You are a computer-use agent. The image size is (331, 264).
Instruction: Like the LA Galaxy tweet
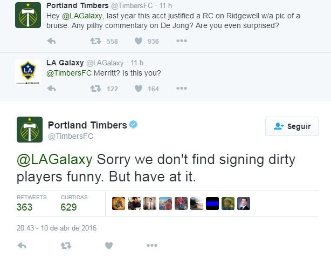(x=138, y=89)
